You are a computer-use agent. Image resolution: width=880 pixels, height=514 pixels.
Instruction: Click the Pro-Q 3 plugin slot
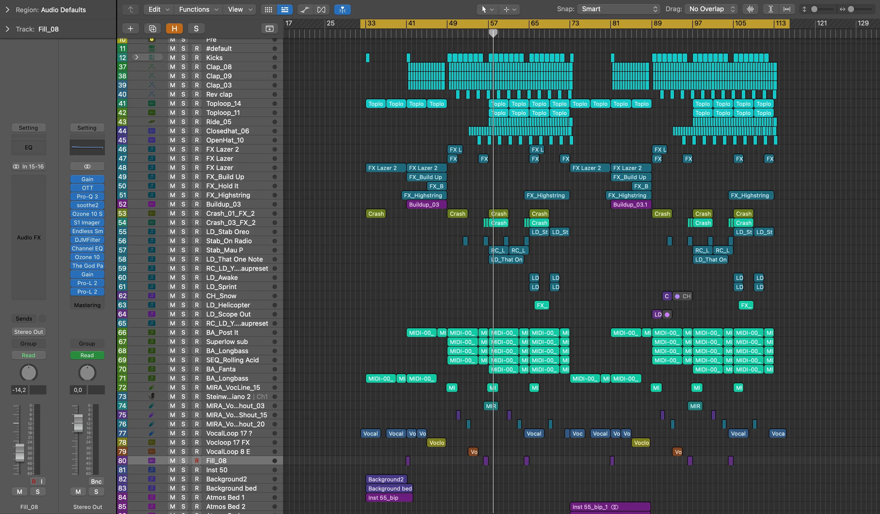tap(87, 196)
